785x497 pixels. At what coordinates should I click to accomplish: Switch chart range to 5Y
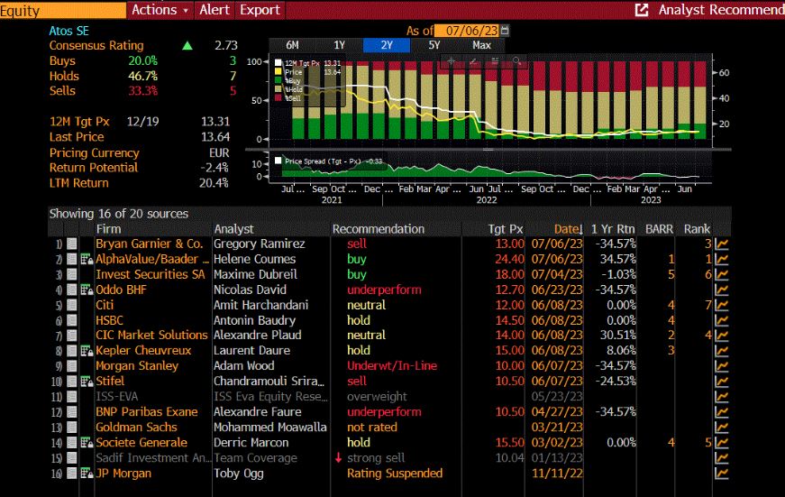[x=434, y=45]
